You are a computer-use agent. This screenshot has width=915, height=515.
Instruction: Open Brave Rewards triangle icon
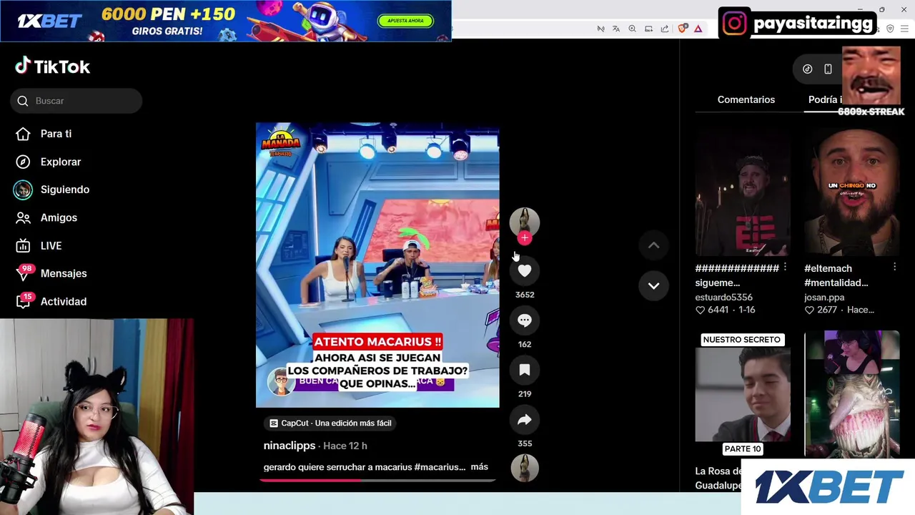click(698, 29)
